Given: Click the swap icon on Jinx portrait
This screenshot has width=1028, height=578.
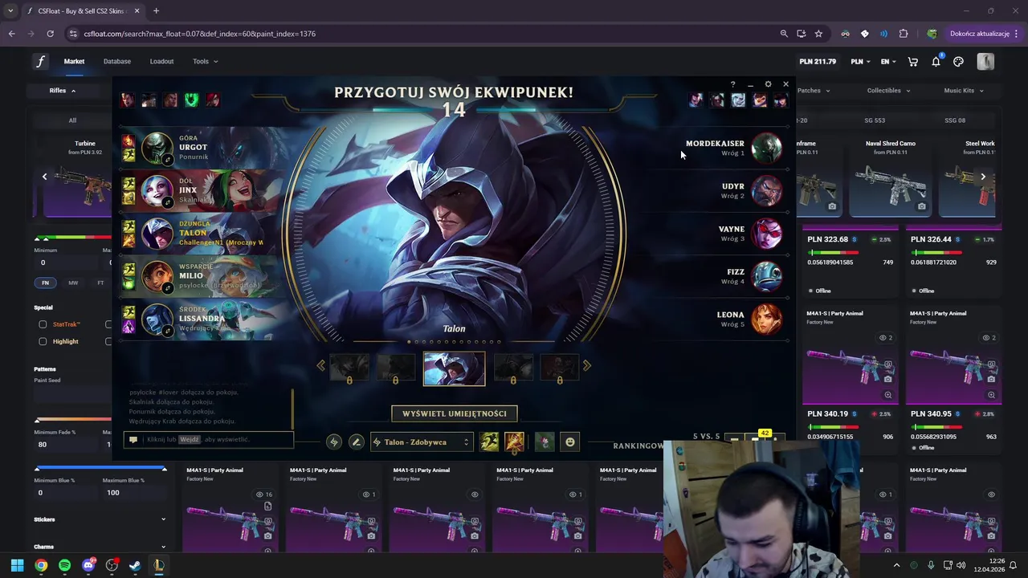Looking at the screenshot, I should (x=168, y=203).
